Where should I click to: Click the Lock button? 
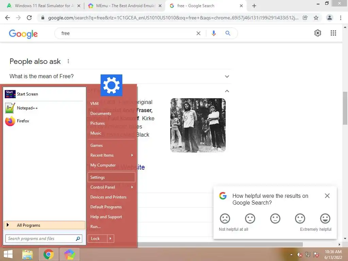tap(98, 239)
